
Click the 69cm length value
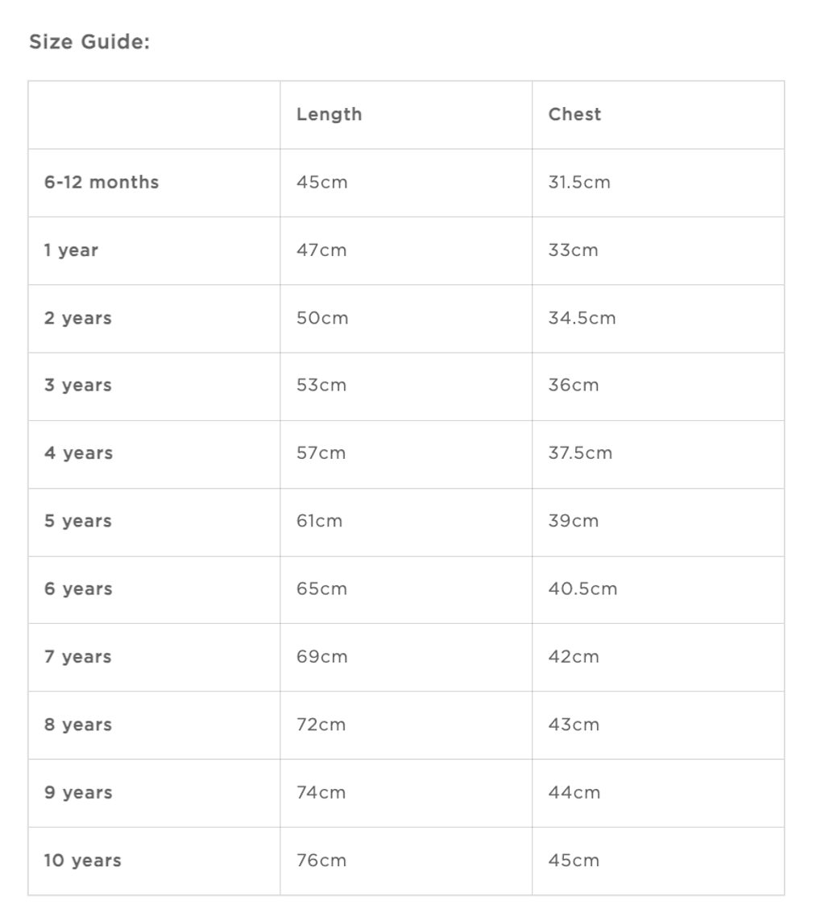point(322,657)
